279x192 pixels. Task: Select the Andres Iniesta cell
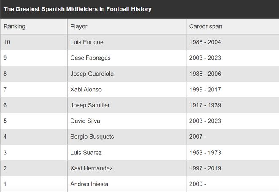90,184
